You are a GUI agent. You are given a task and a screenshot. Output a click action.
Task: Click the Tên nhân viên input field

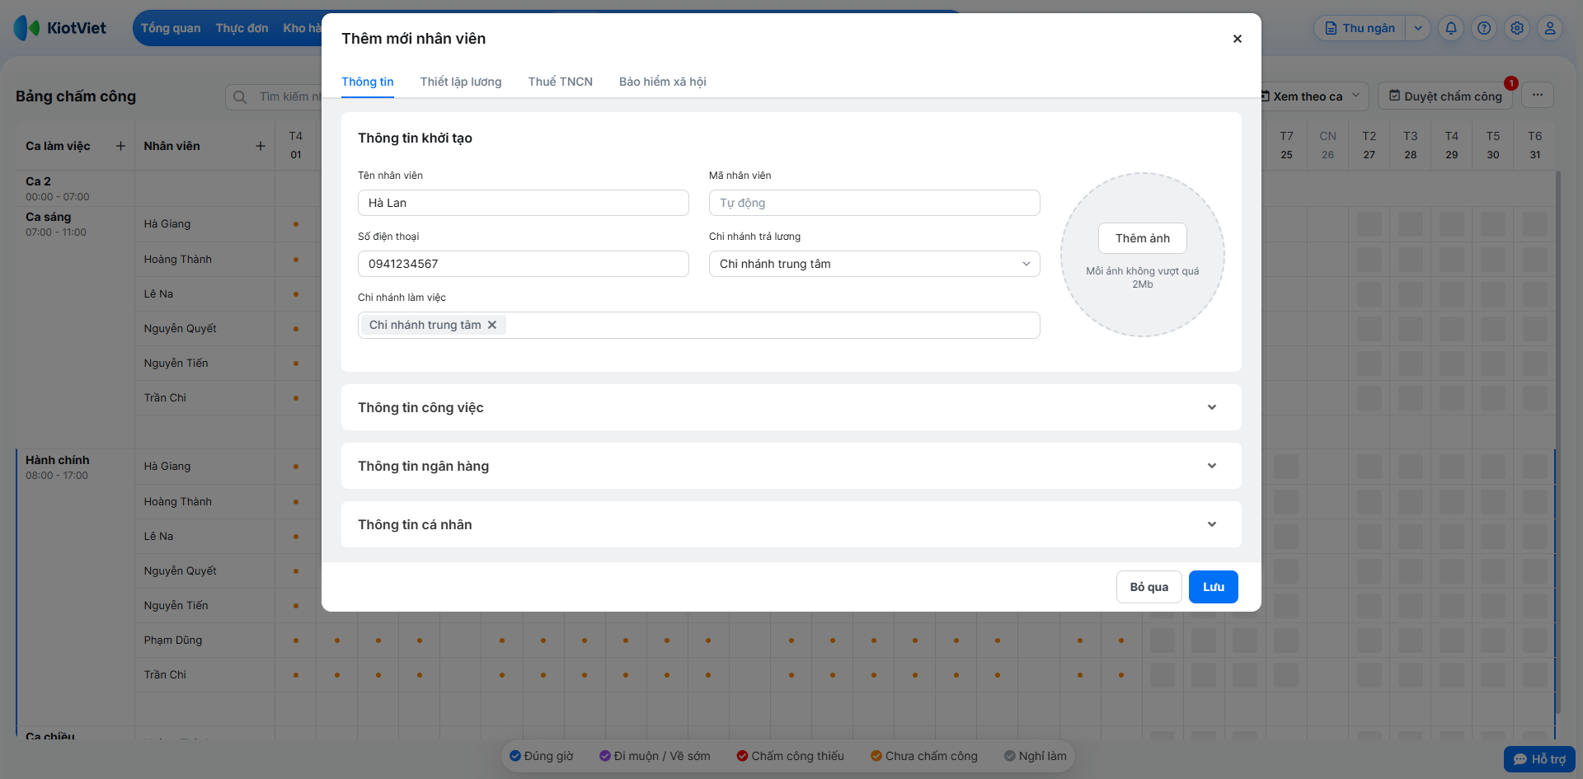pos(524,203)
